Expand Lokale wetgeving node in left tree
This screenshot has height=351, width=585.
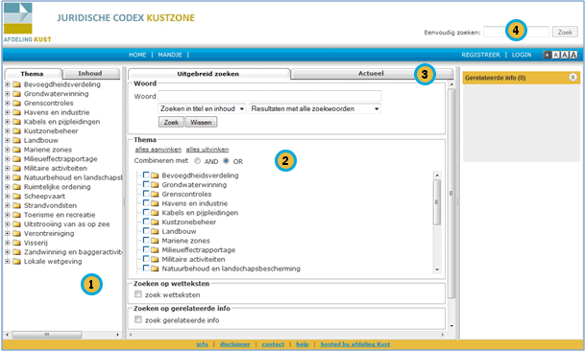pos(7,262)
